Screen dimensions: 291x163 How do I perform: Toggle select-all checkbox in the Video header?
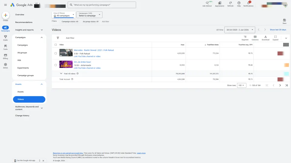56,45
